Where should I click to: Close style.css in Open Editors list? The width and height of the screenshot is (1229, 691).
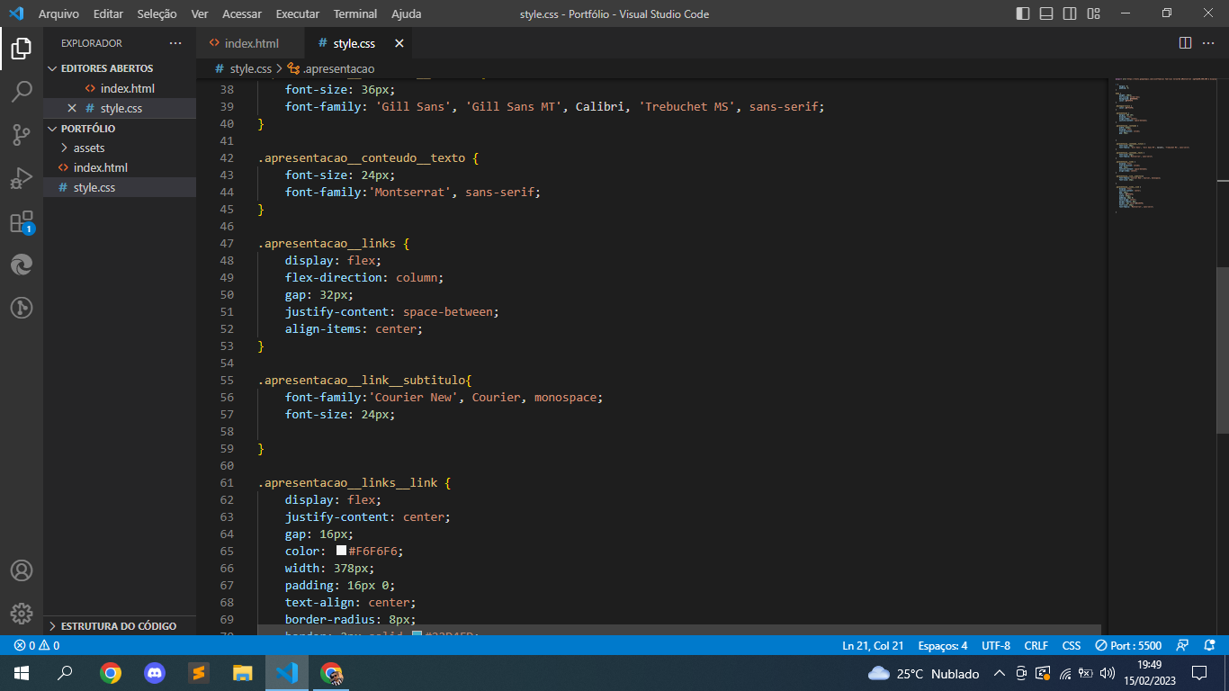[73, 108]
